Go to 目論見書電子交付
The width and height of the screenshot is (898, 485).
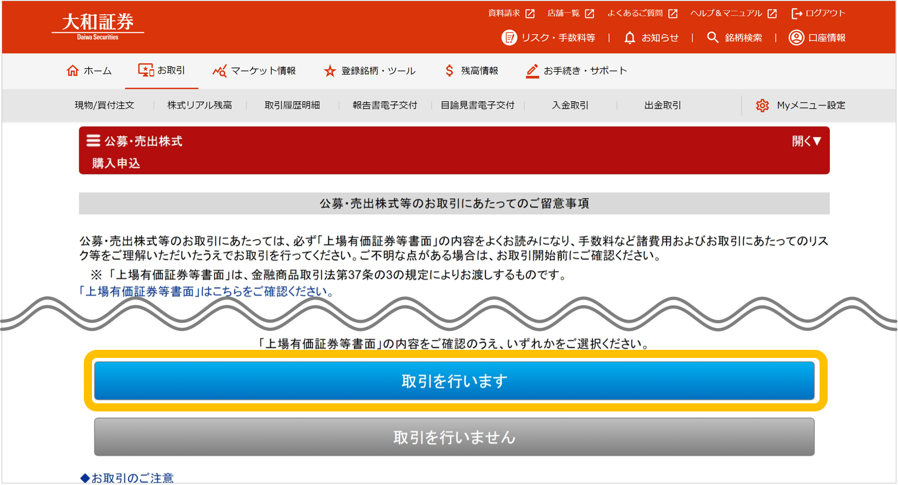pyautogui.click(x=478, y=105)
